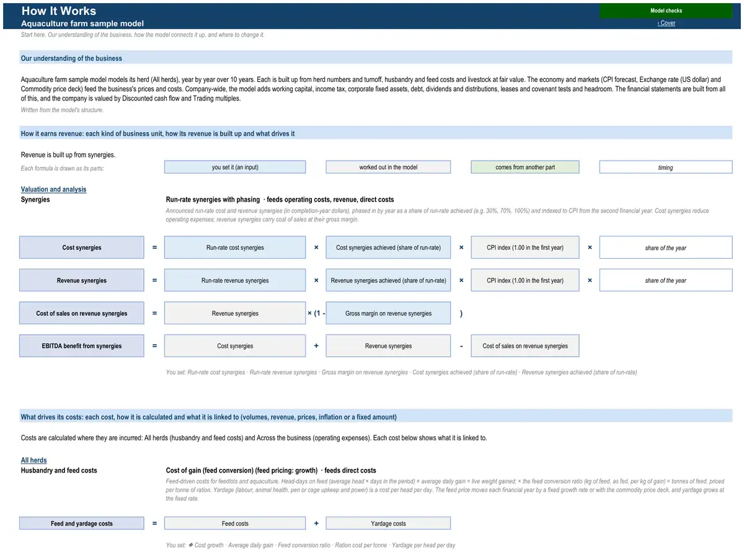Select the 'timing' legend box
The image size is (744, 552).
point(666,167)
